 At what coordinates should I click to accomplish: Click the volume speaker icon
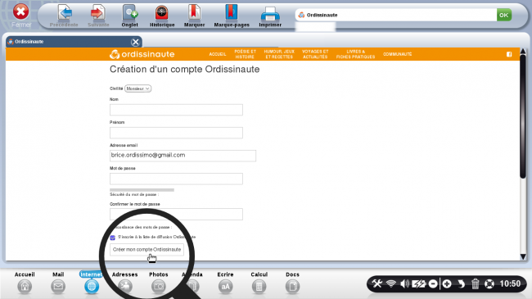coord(404,283)
